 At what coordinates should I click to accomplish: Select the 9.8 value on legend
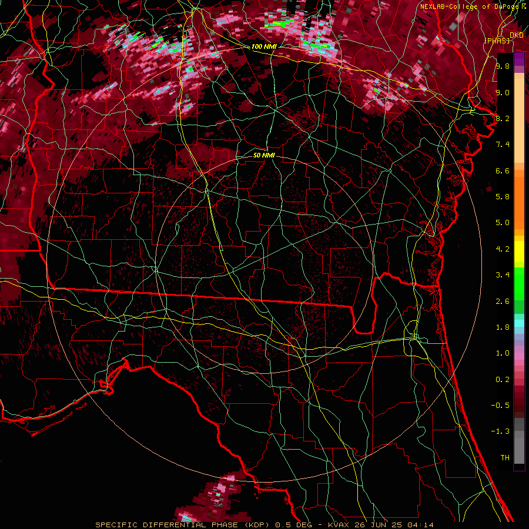[x=503, y=66]
